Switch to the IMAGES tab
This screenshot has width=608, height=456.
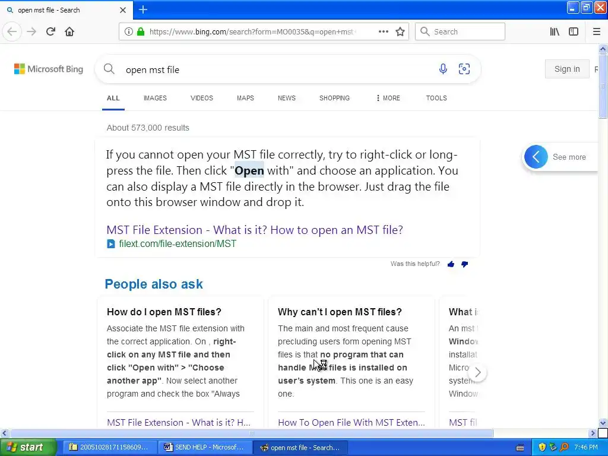(155, 98)
